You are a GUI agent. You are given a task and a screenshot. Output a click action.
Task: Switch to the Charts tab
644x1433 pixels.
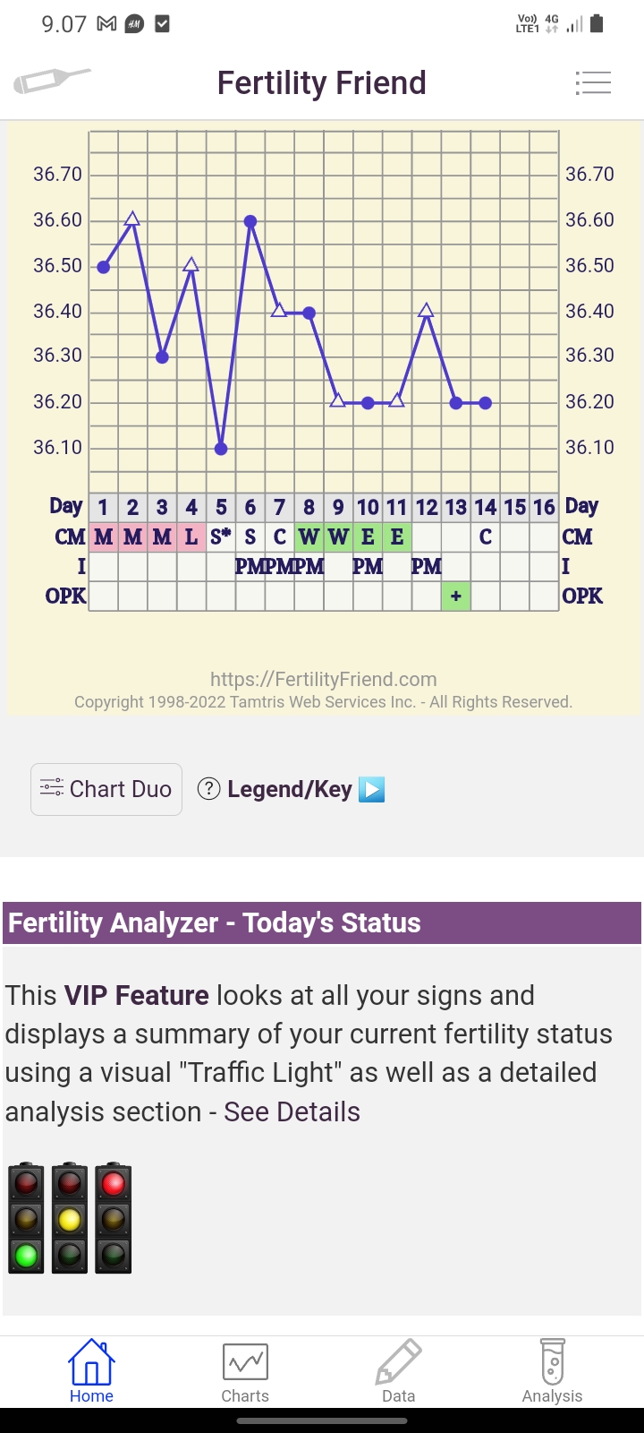coord(245,1371)
